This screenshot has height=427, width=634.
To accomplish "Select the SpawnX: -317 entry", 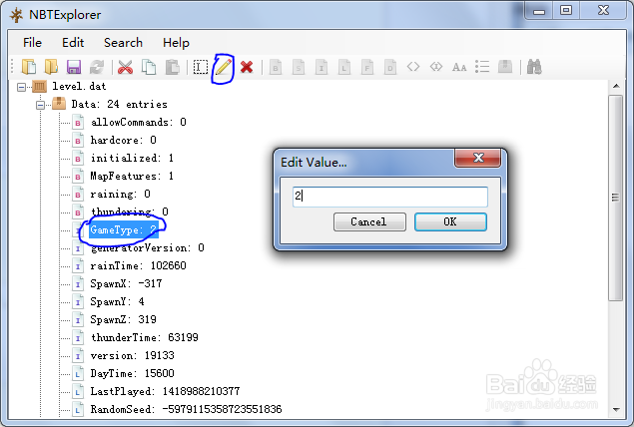I will [126, 283].
